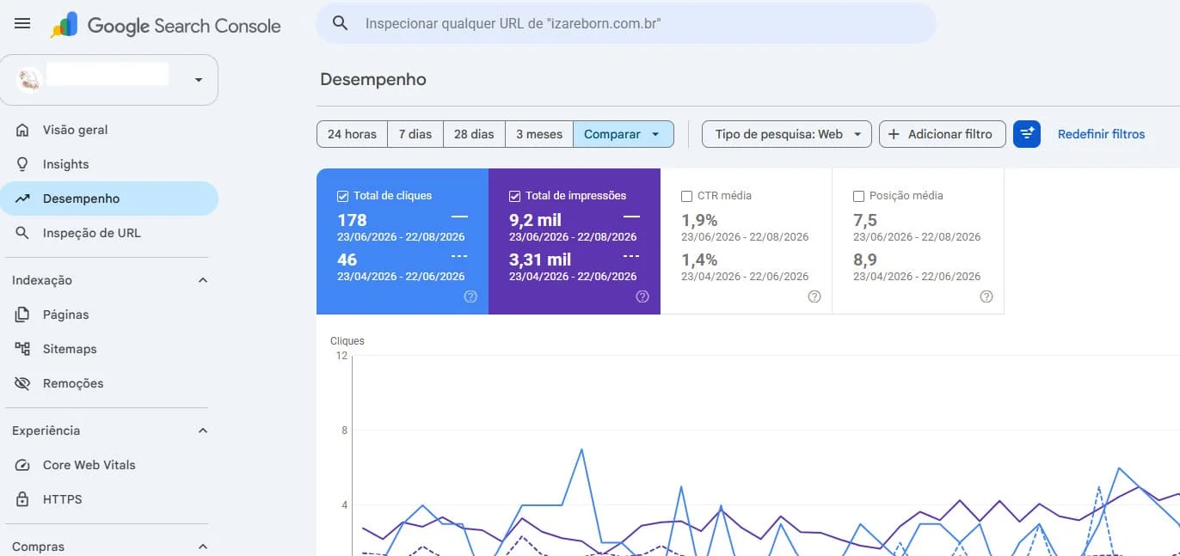Click the Visão geral home icon
This screenshot has height=556, width=1180.
(22, 130)
